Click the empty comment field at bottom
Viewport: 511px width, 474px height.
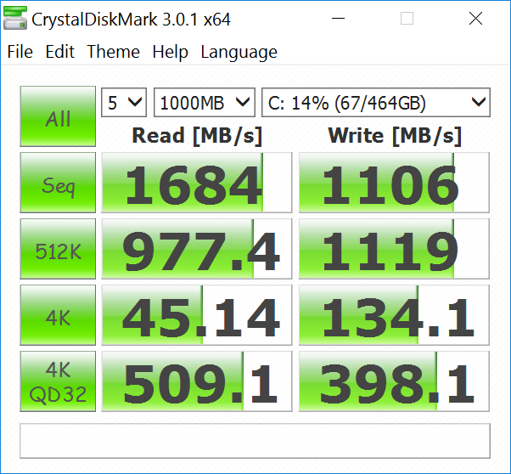point(255,441)
